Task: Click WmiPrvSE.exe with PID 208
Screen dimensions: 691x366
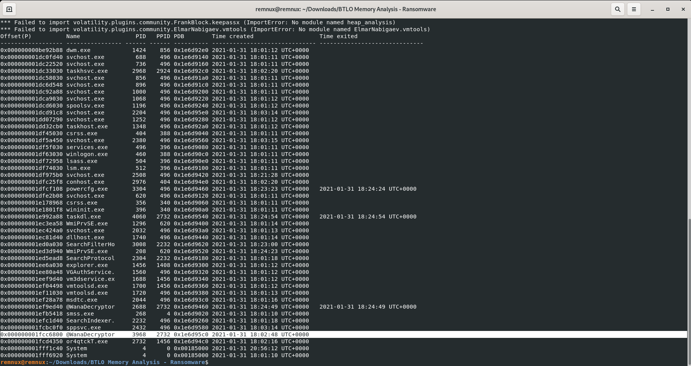Action: click(87, 251)
